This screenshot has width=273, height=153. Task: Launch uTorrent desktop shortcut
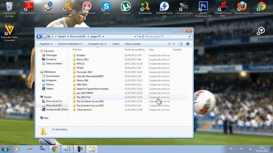(125, 8)
